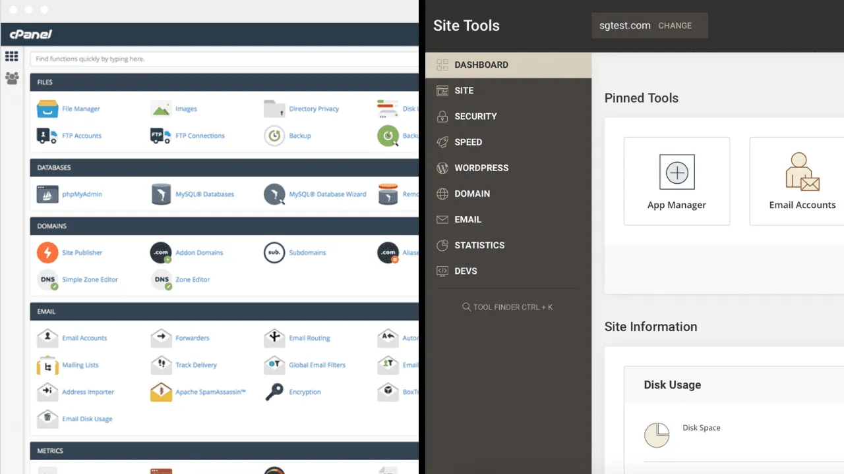Screen dimensions: 844x474
Task: Click the Pinned Tools heading
Action: (x=642, y=98)
